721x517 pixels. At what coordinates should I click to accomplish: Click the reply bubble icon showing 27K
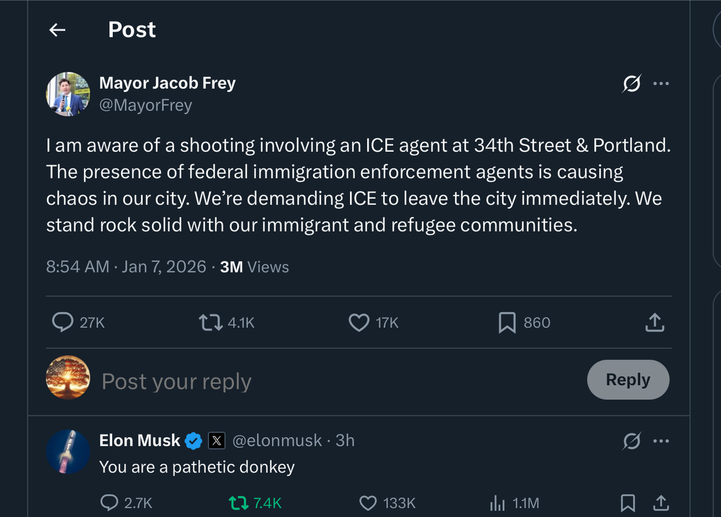pyautogui.click(x=63, y=322)
